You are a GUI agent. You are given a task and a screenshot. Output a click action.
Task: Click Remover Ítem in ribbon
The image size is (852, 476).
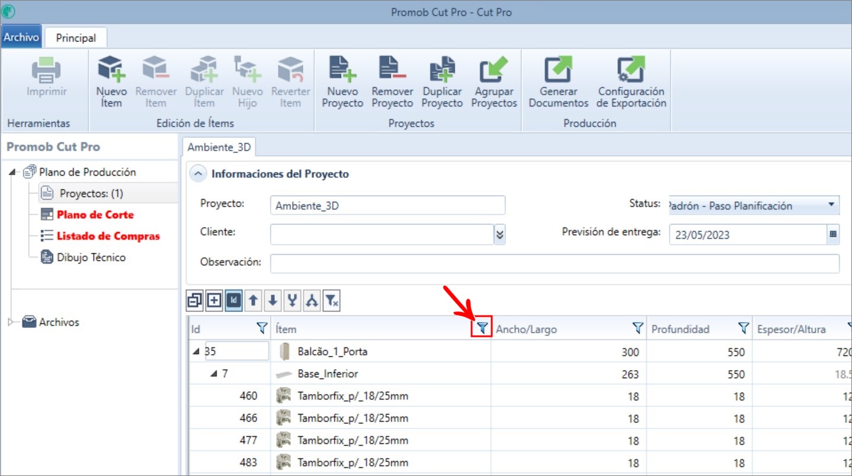click(x=156, y=82)
